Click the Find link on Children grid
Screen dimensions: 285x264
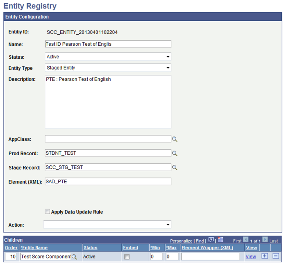199,240
